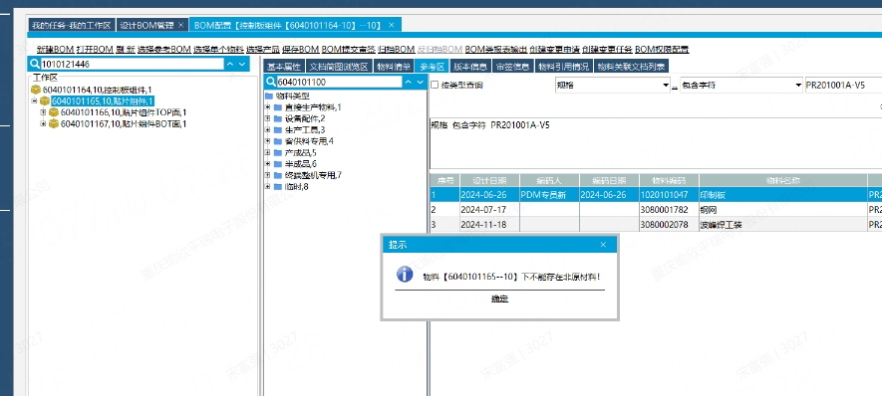882x396 pixels.
Task: Click the 1010121446 search input field
Action: click(x=133, y=64)
